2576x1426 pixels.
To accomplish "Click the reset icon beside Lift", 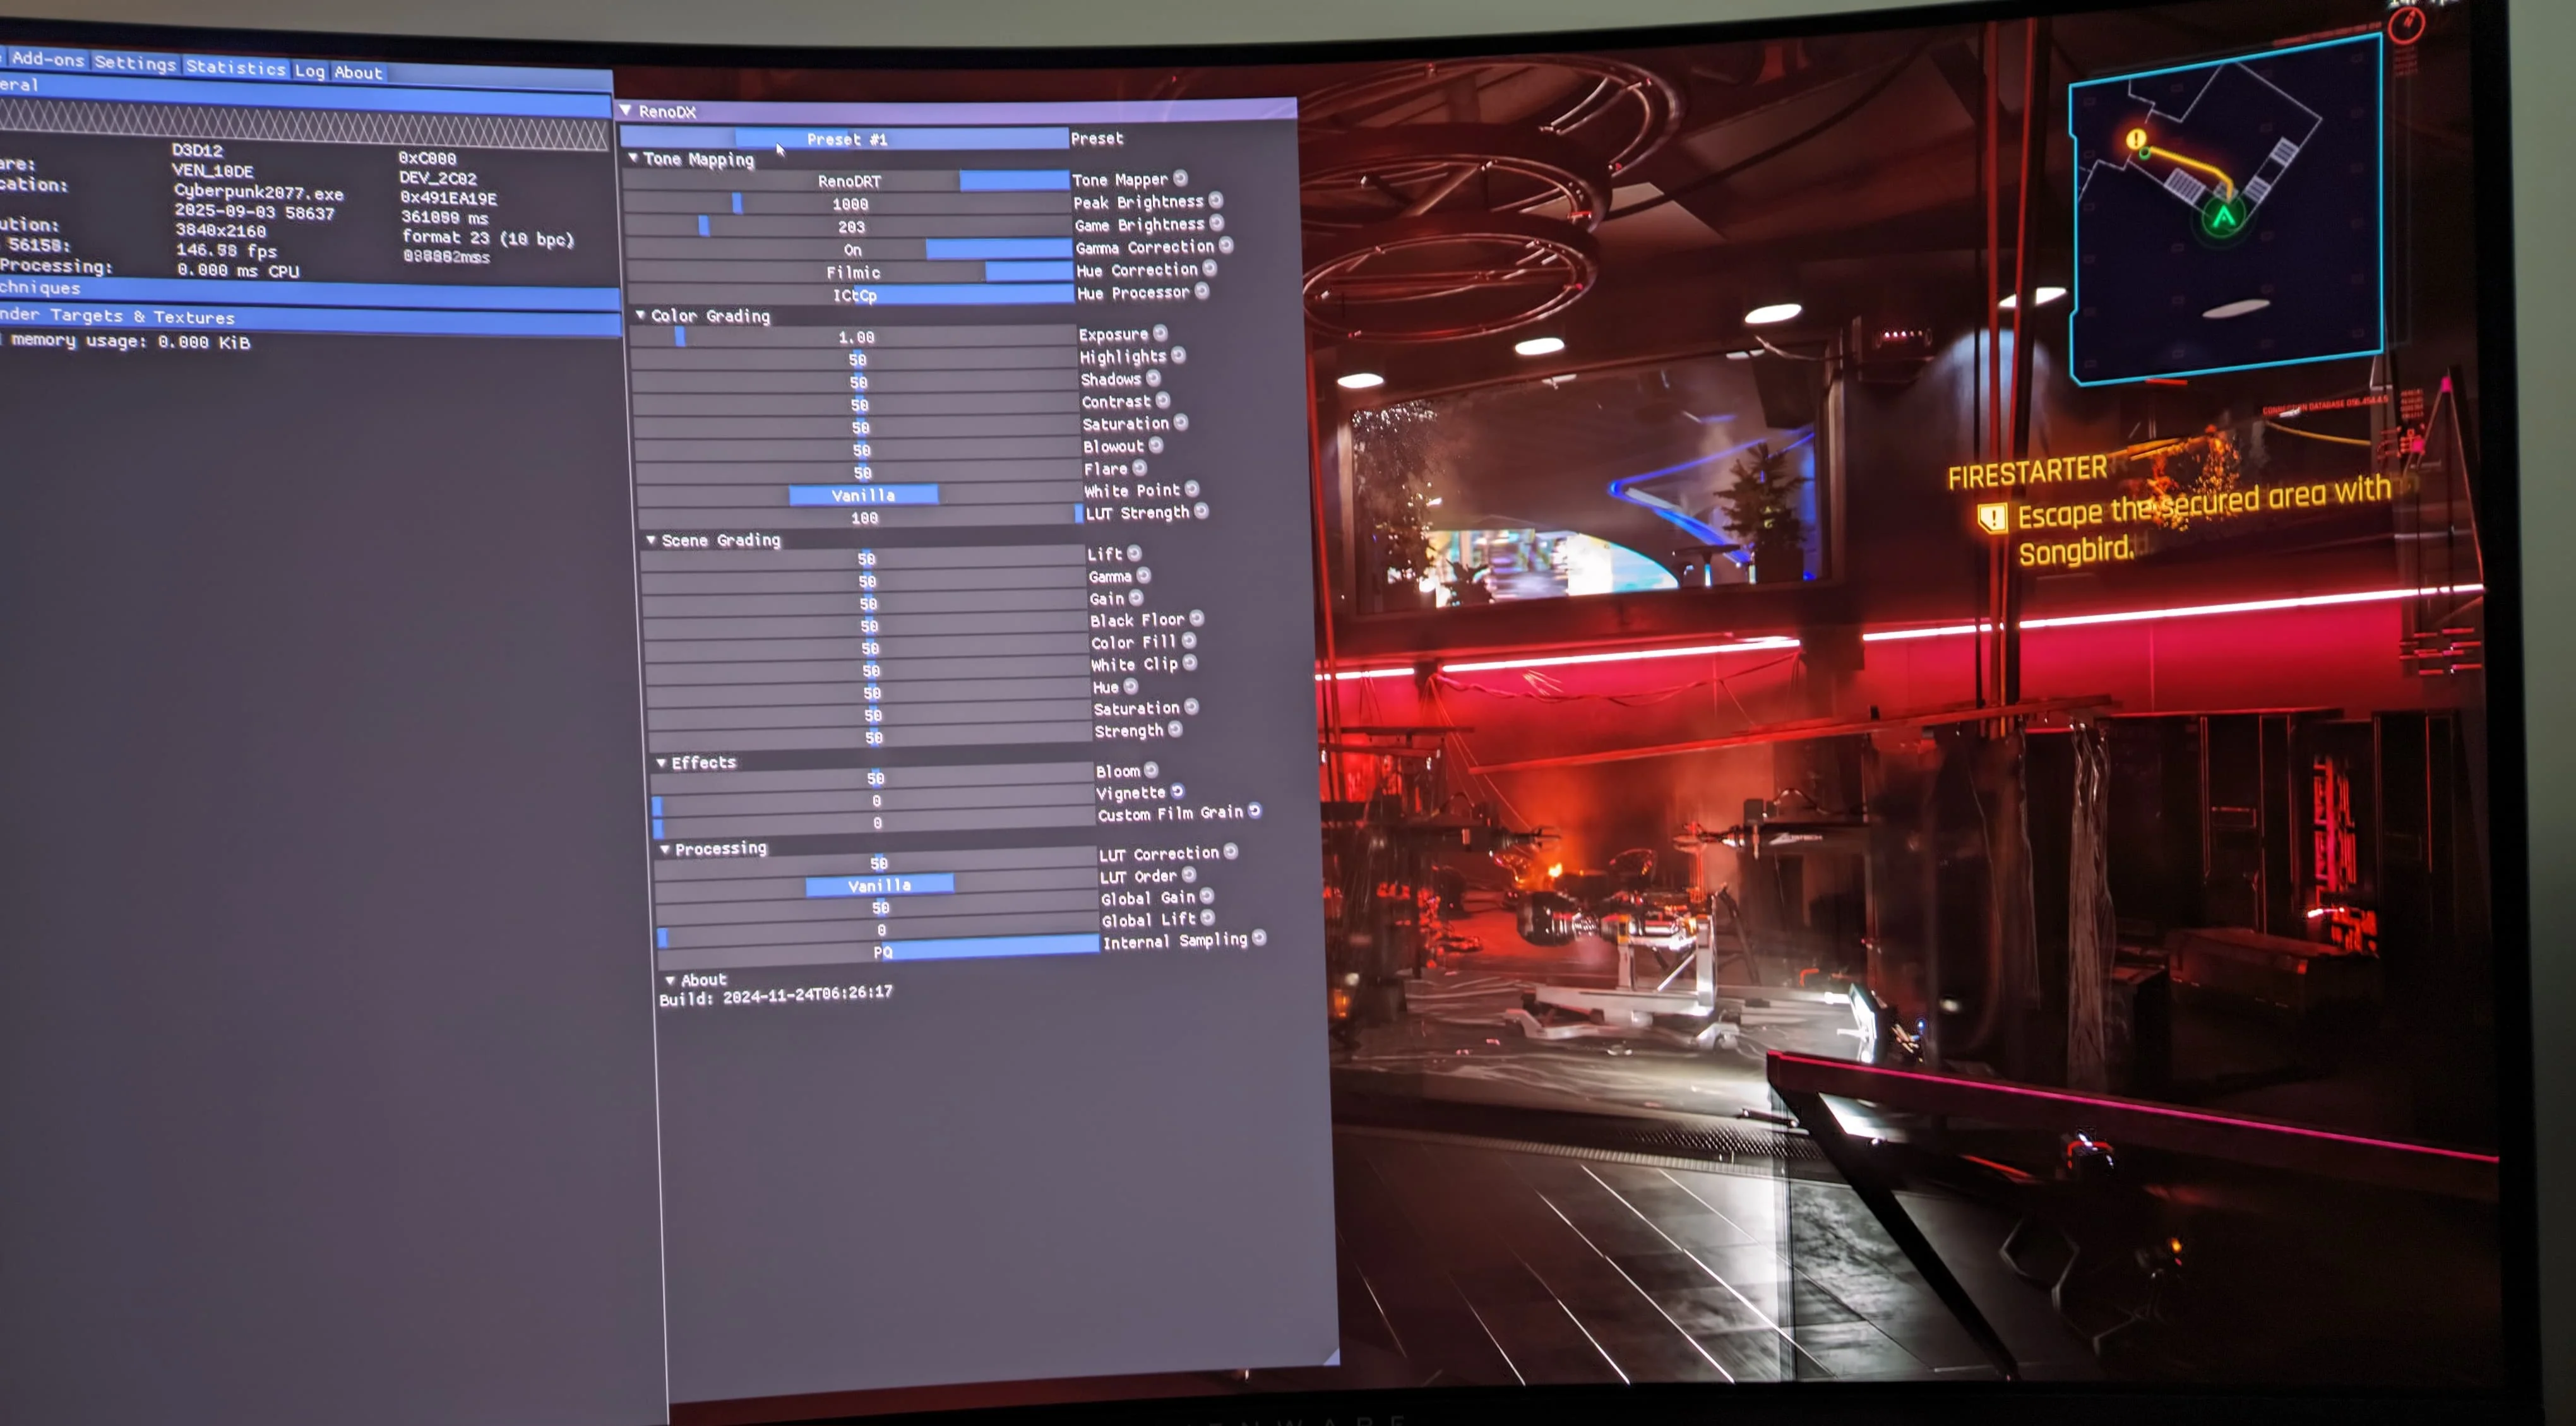I will pyautogui.click(x=1134, y=553).
